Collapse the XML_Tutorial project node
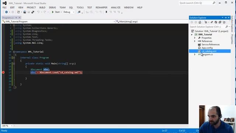This screenshot has height=133, width=236. tap(192, 34)
